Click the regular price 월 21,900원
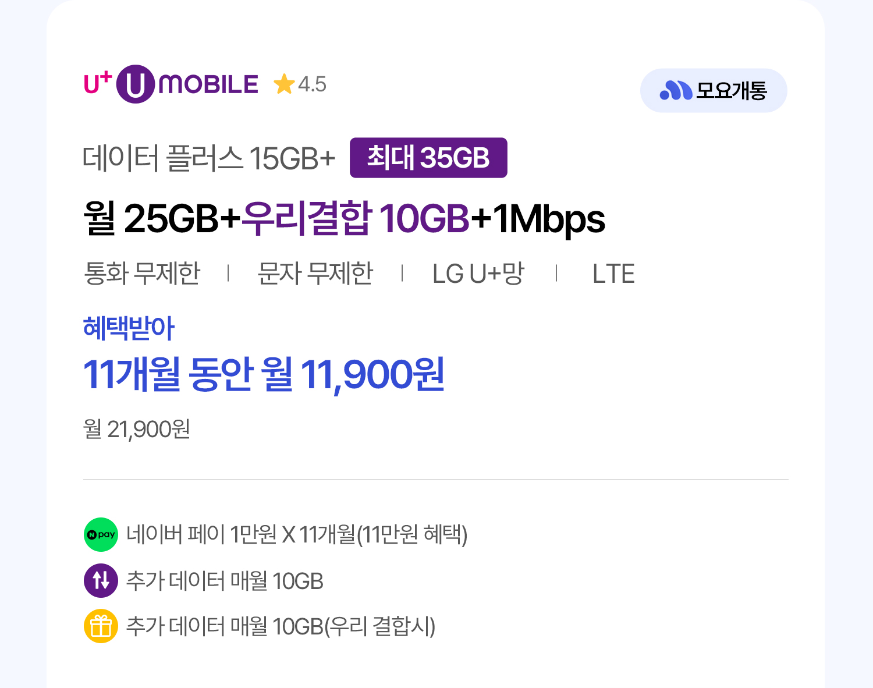873x688 pixels. click(137, 429)
